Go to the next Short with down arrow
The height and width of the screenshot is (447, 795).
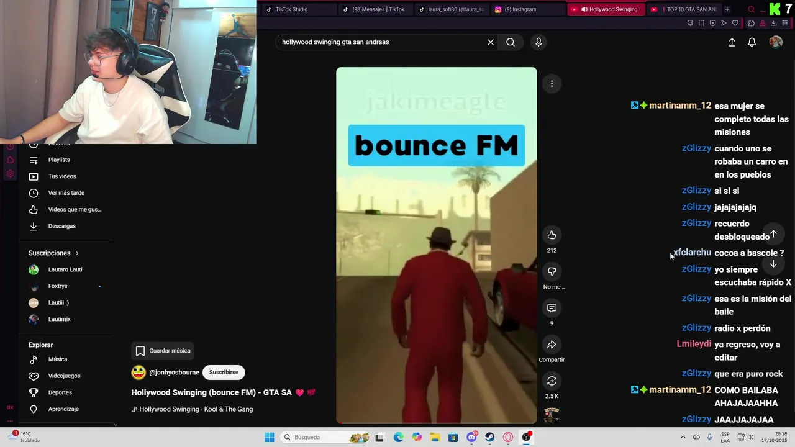pyautogui.click(x=773, y=264)
